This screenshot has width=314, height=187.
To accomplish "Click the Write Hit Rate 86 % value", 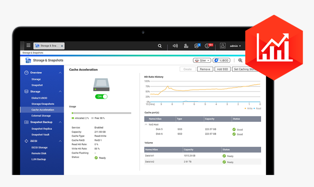I will coord(97,149).
